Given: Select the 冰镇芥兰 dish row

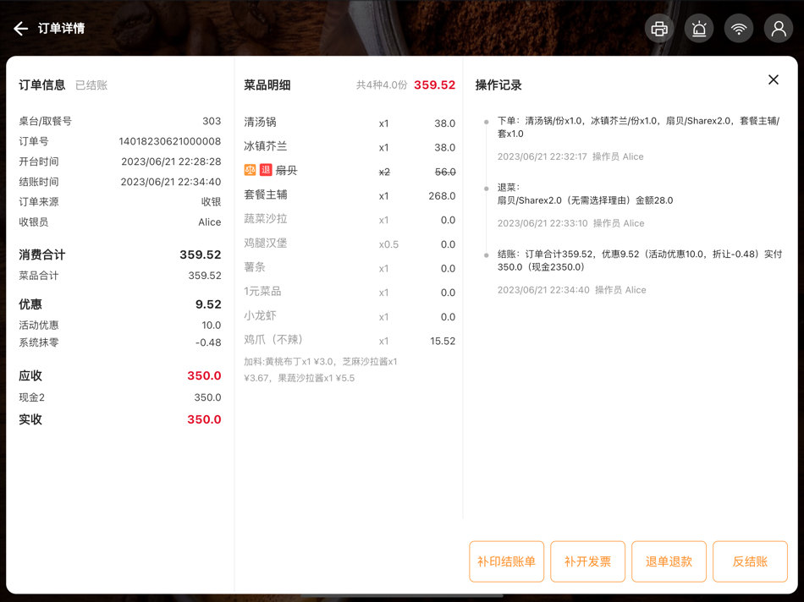Looking at the screenshot, I should (262, 145).
